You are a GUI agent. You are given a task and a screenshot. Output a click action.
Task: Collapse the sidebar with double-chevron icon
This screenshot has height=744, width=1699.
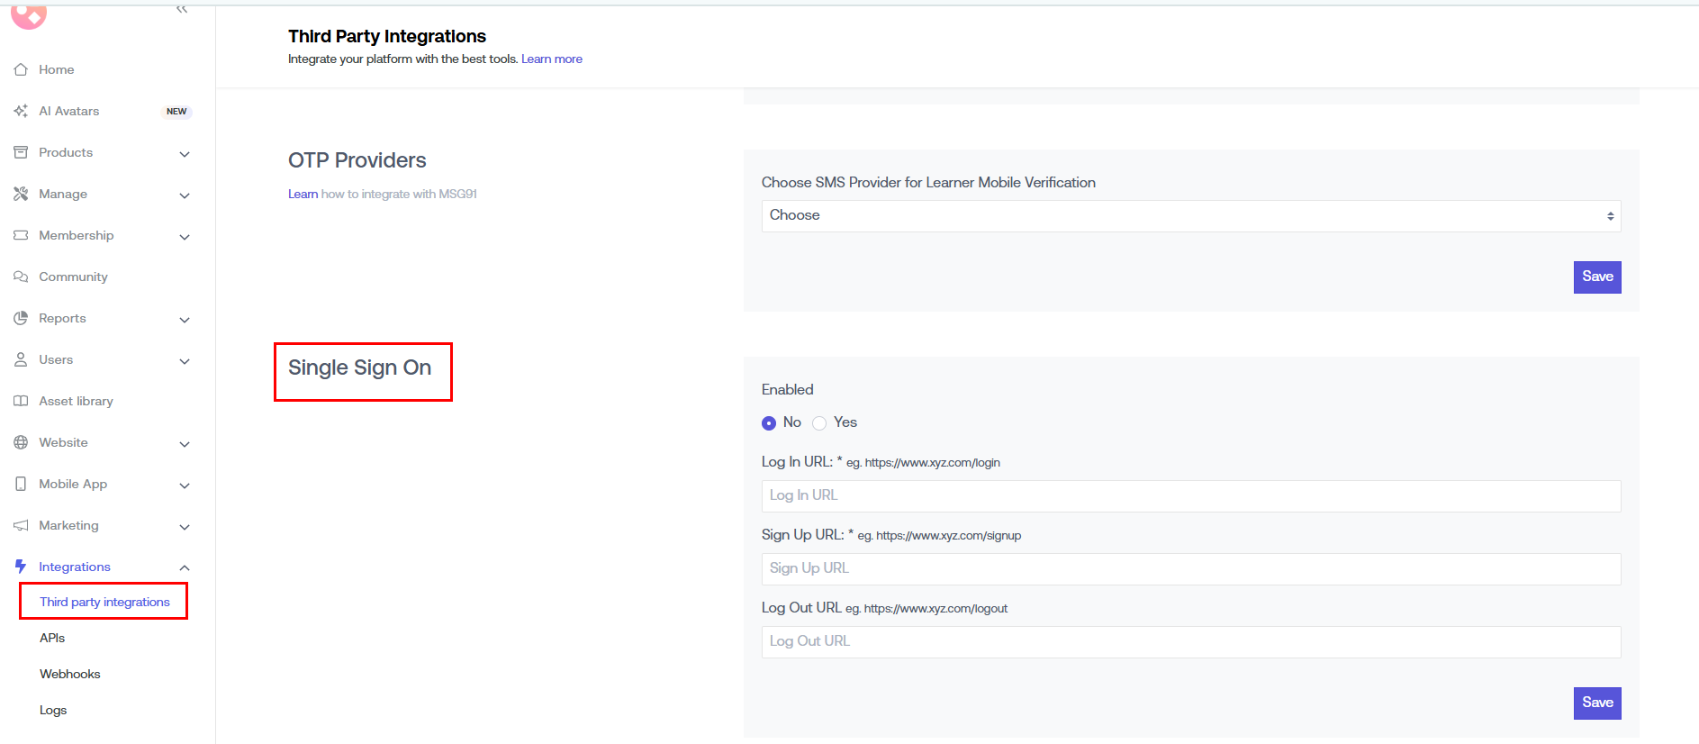(182, 9)
